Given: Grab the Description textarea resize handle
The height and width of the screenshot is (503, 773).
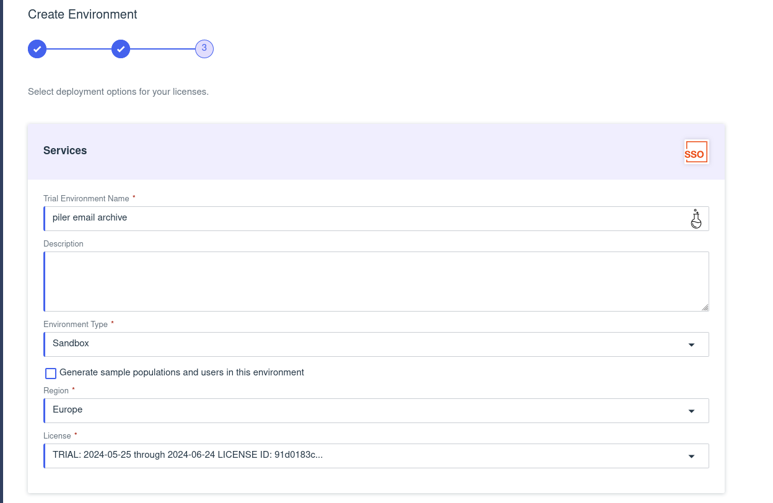Looking at the screenshot, I should 705,307.
